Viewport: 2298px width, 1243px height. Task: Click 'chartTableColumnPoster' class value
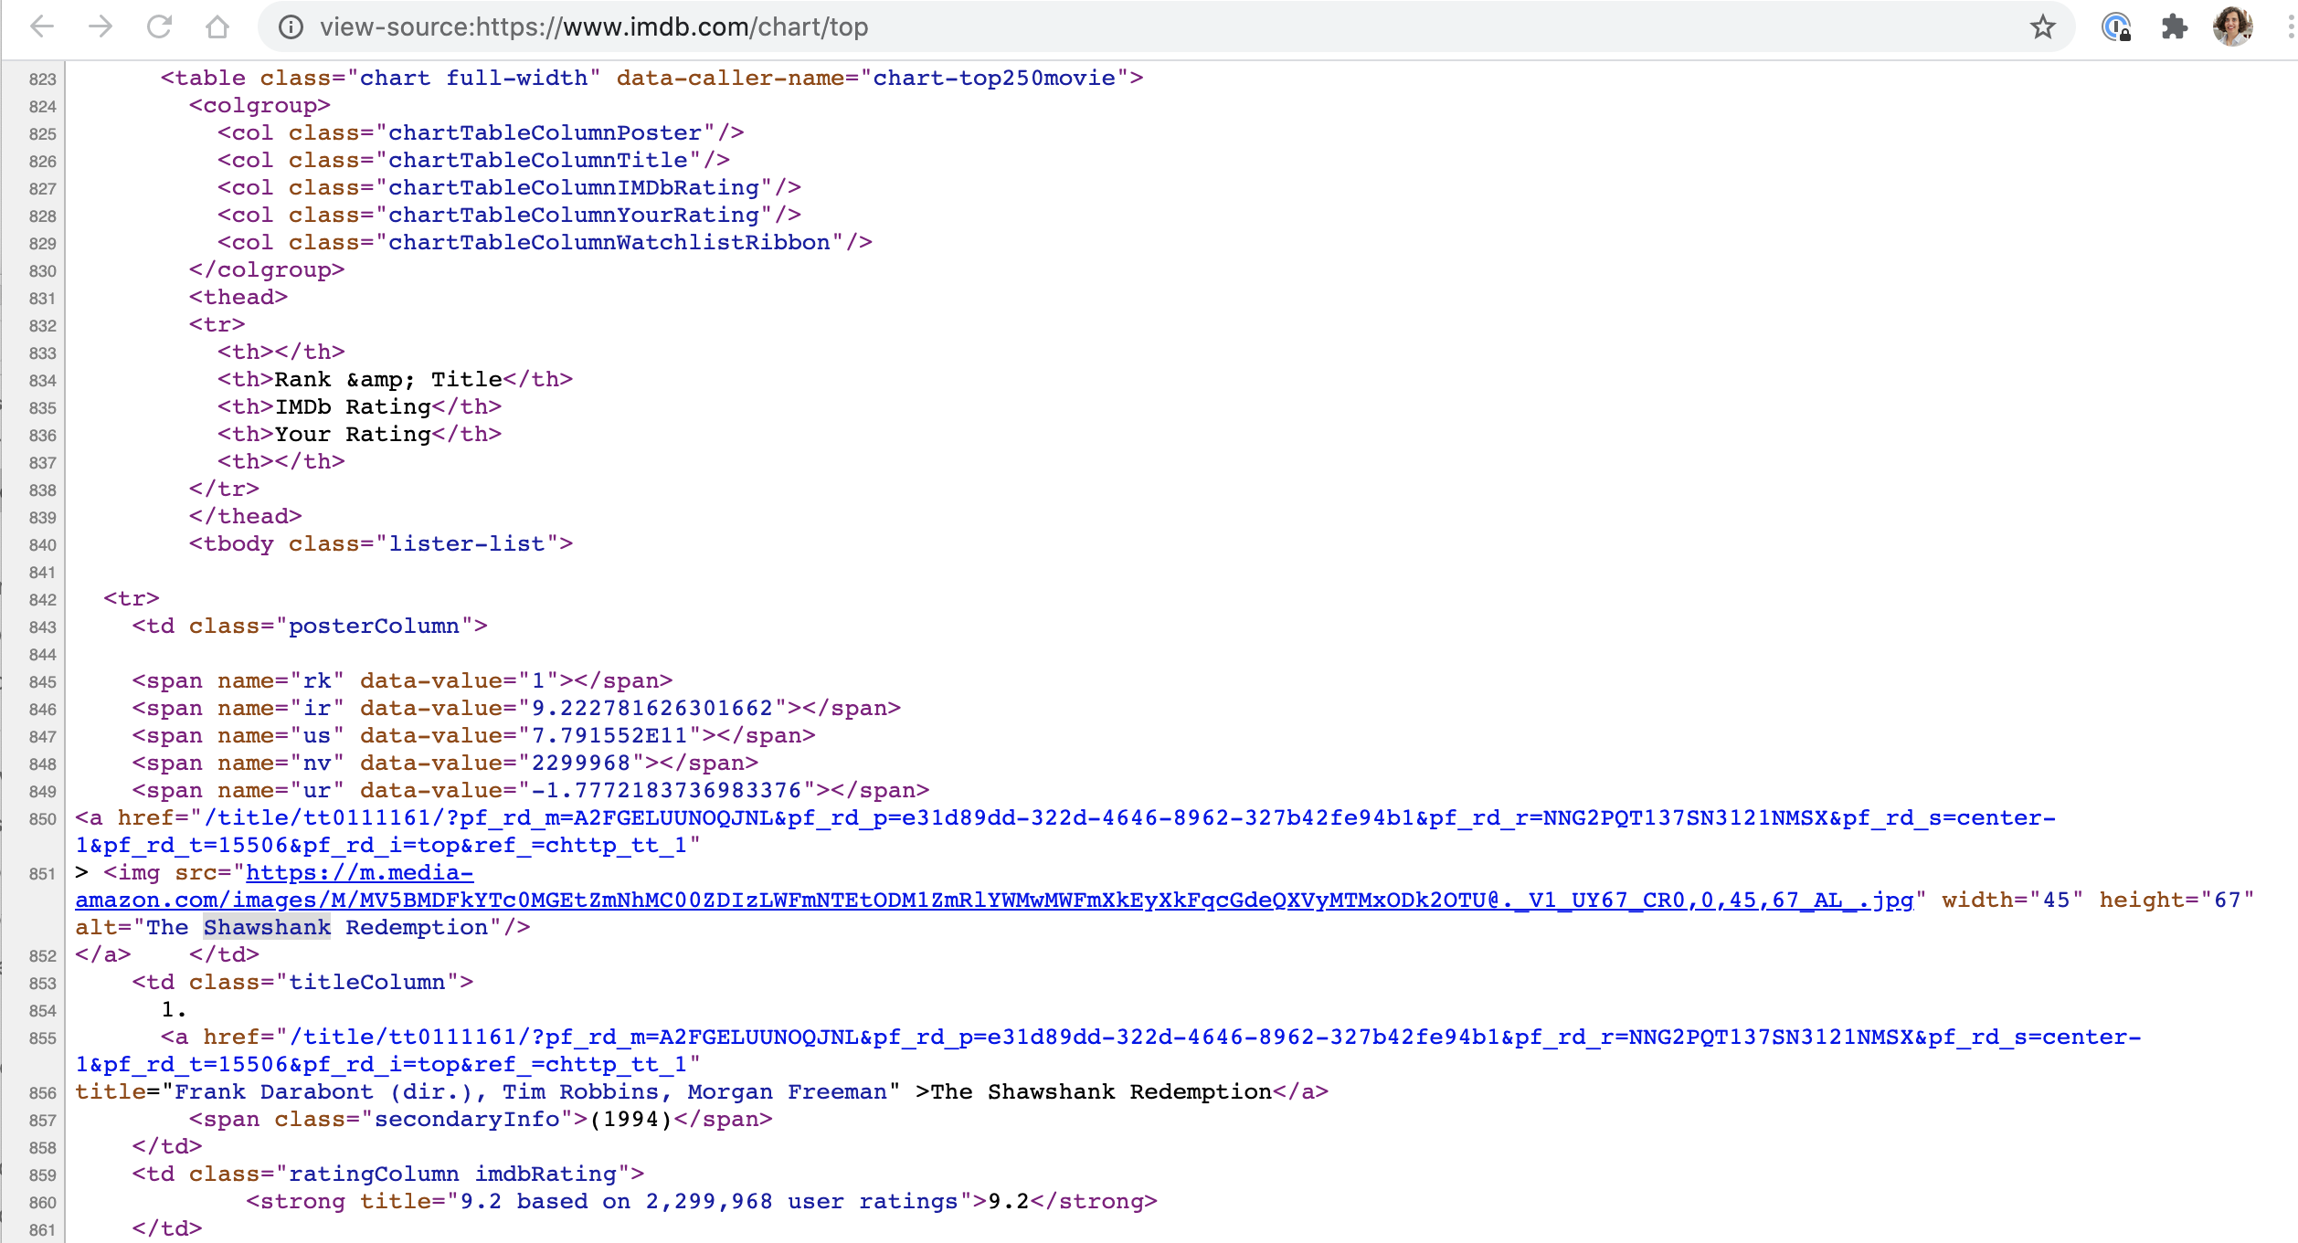[545, 133]
